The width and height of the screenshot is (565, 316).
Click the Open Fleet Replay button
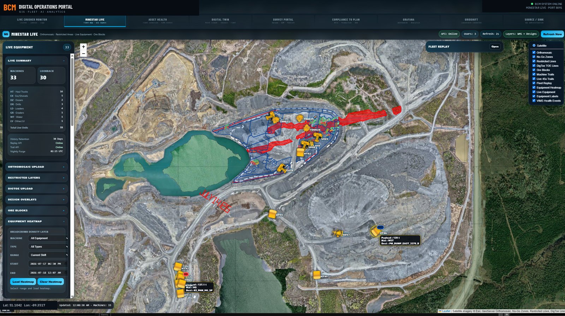(495, 47)
